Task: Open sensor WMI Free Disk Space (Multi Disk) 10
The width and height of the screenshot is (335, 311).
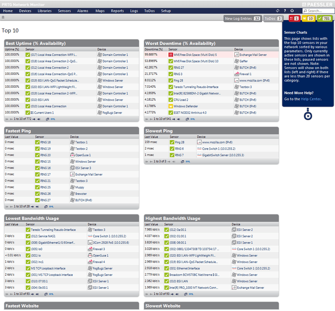Action: tap(196, 61)
